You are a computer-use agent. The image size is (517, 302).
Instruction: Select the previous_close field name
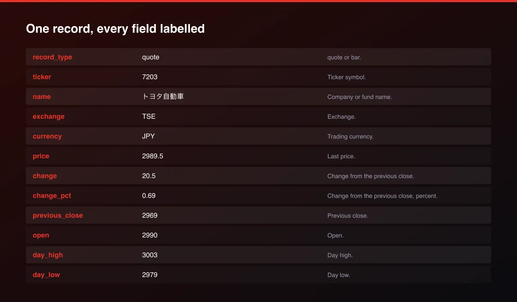pos(58,216)
